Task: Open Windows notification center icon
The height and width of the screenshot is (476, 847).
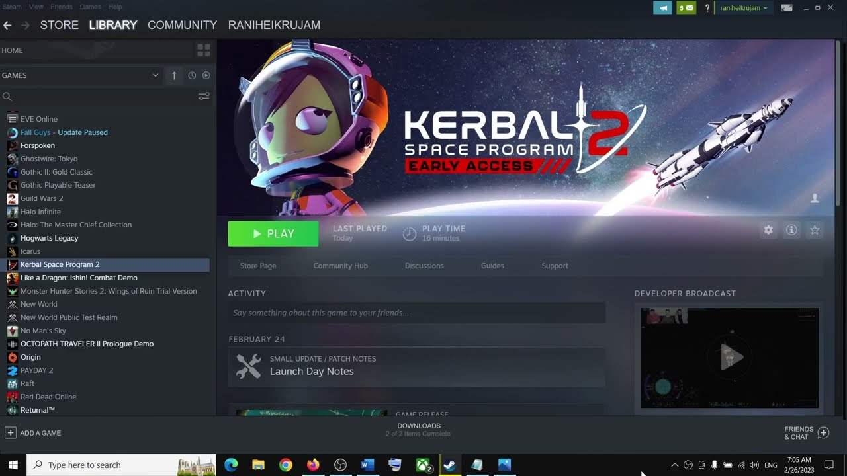Action: point(828,465)
